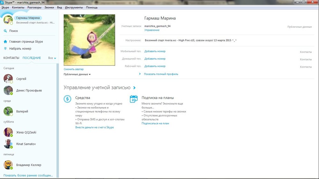Screen dimensions: 319x179
Task: Click the Skype credit dollar icon
Action: click(67, 99)
